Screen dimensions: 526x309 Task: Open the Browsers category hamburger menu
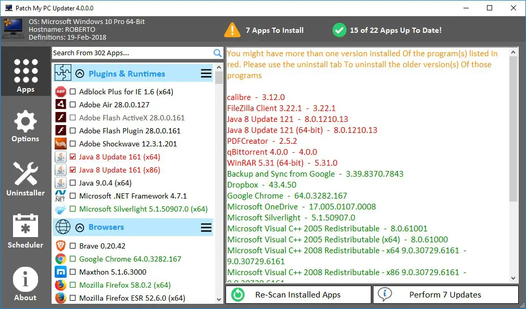pyautogui.click(x=206, y=228)
